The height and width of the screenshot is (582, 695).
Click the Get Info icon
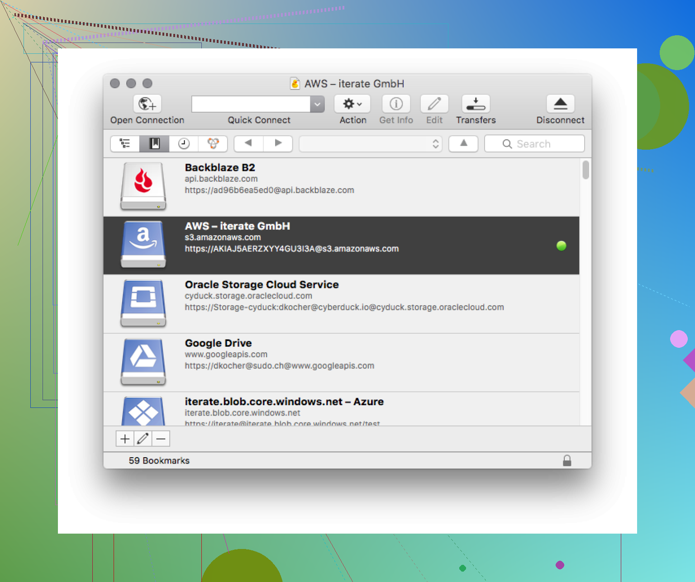396,104
